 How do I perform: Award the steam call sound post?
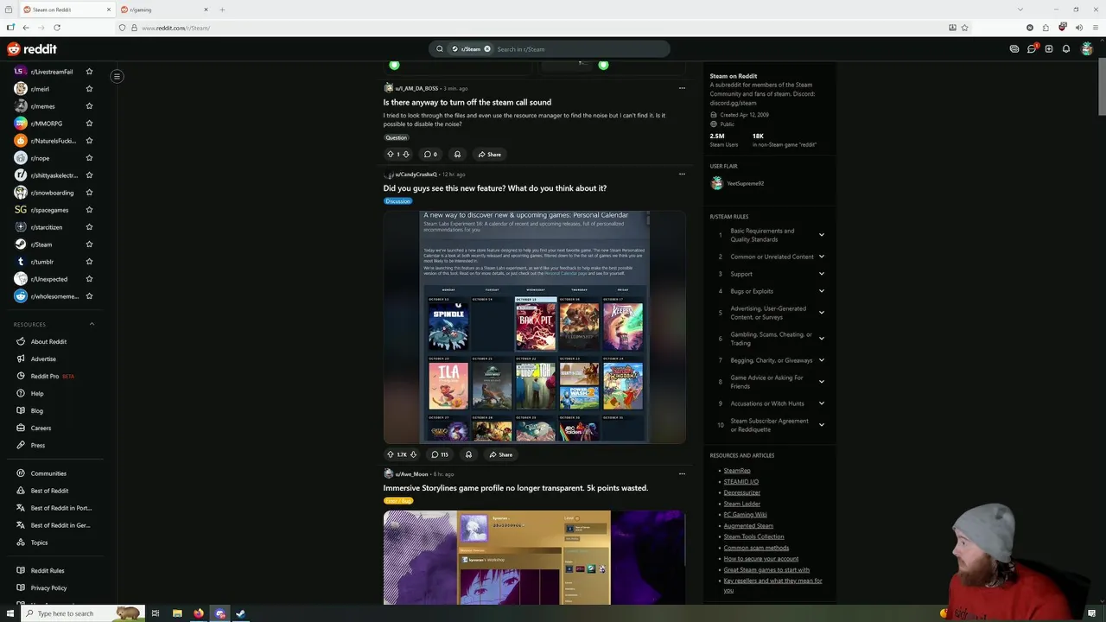click(x=457, y=155)
